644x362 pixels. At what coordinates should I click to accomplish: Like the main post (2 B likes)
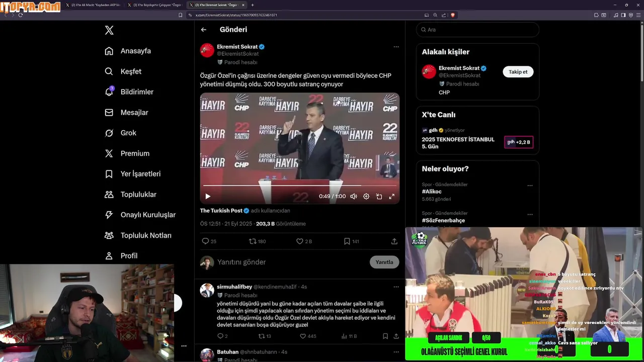(304, 241)
